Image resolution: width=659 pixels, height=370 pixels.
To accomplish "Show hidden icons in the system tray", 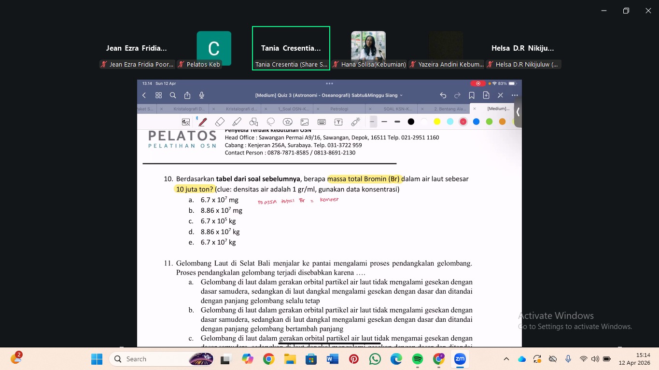I will tap(506, 359).
